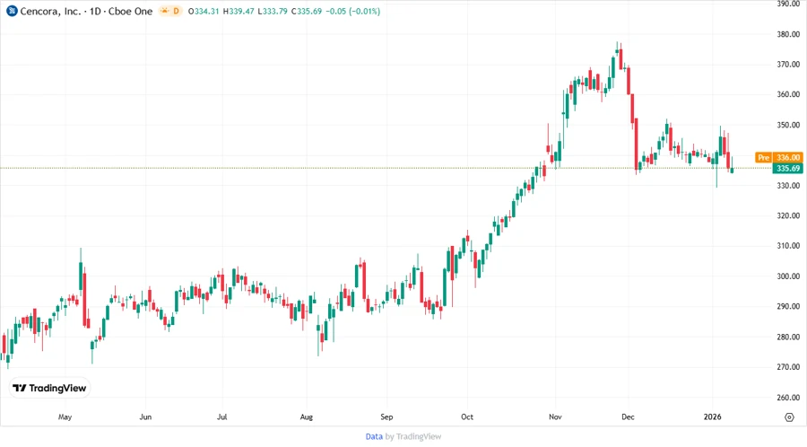Click the 350.00 price axis label

pyautogui.click(x=788, y=125)
